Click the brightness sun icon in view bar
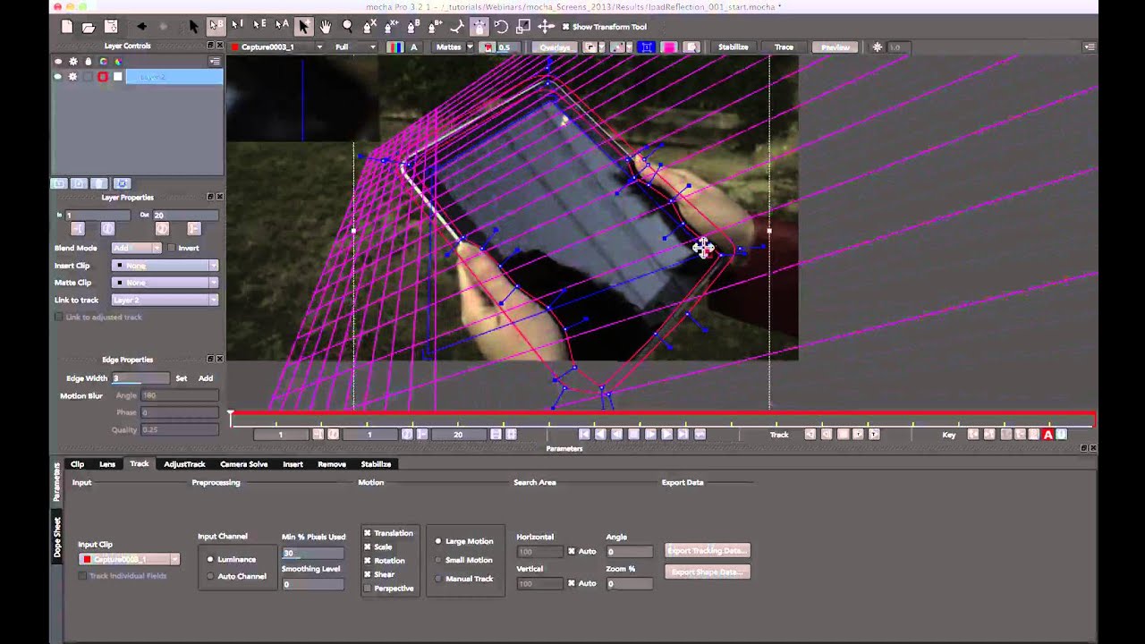Image resolution: width=1145 pixels, height=644 pixels. point(878,47)
